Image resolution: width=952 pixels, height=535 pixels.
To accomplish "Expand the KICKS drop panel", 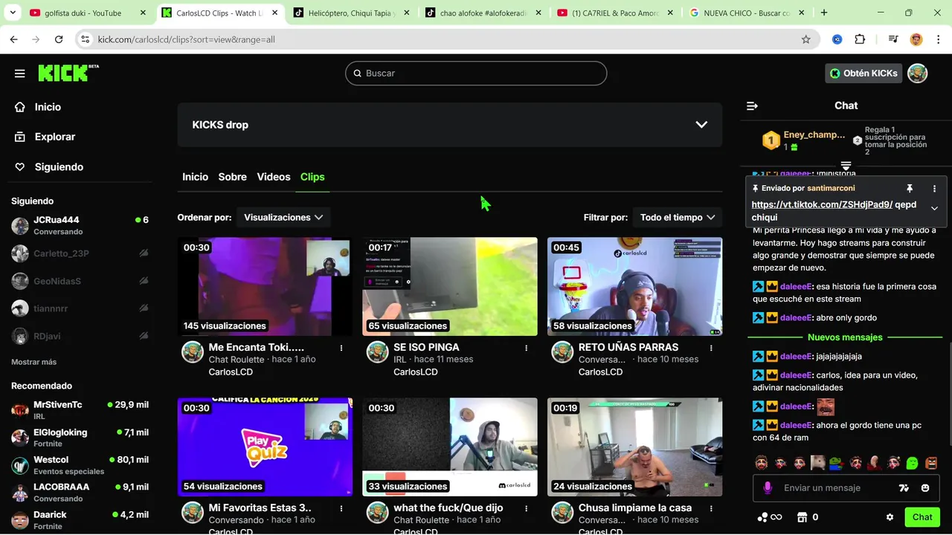I will pyautogui.click(x=701, y=125).
